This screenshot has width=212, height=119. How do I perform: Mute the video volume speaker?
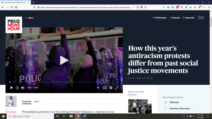click(x=23, y=88)
